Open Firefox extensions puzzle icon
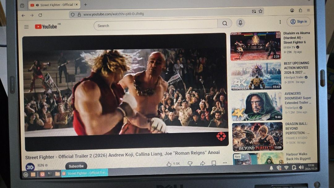The image size is (334, 188). [300, 10]
